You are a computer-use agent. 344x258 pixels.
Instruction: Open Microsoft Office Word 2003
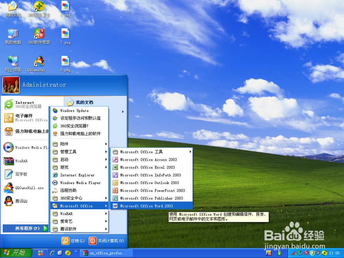tap(151, 206)
